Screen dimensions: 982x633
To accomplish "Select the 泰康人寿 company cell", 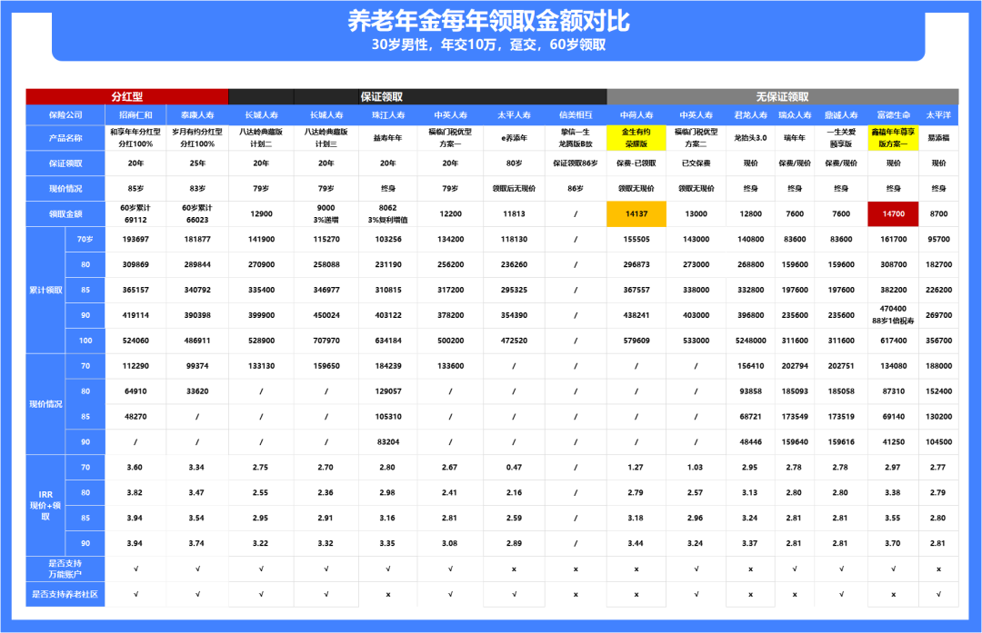I will tap(197, 115).
